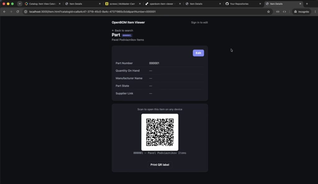Click the Manufacturer Name label
This screenshot has height=184, width=318.
coord(129,78)
